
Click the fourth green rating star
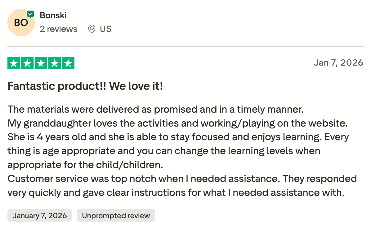54,63
